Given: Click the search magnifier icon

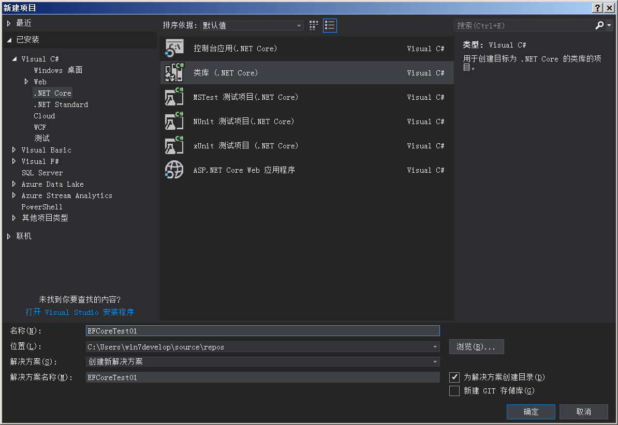Looking at the screenshot, I should 599,25.
